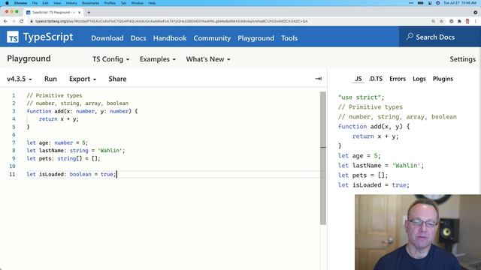Open the Docs link in the nav bar
Viewport: 481px width, 270px height.
point(138,38)
